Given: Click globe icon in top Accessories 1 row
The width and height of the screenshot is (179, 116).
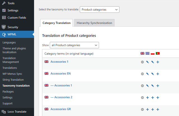Looking at the screenshot, I should click(142, 62).
